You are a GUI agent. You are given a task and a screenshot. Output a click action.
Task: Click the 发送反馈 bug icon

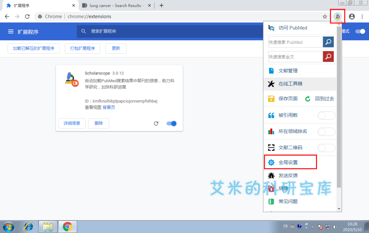pyautogui.click(x=271, y=175)
